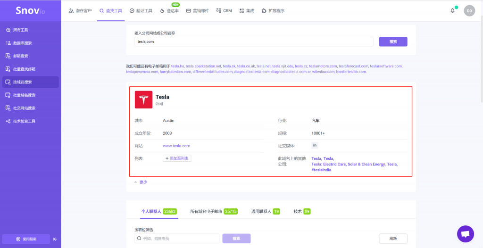The image size is (483, 248).
Task: Open 批量域名搜索 in sidebar
Action: pyautogui.click(x=31, y=95)
